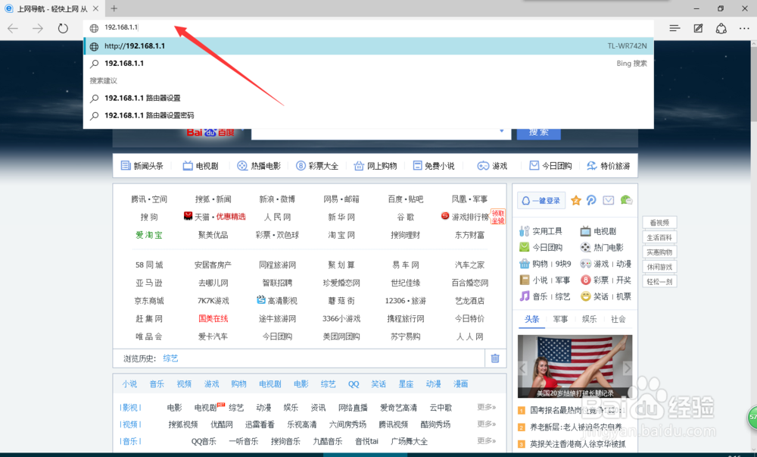The image size is (757, 457).
Task: Click the 轻松一刻 side button
Action: click(659, 281)
